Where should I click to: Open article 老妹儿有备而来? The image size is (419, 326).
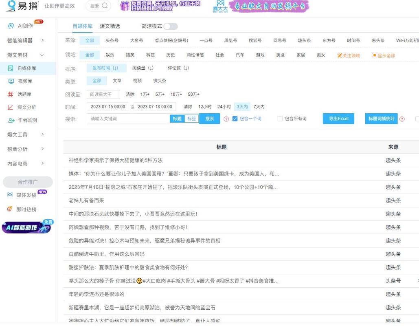pos(86,200)
